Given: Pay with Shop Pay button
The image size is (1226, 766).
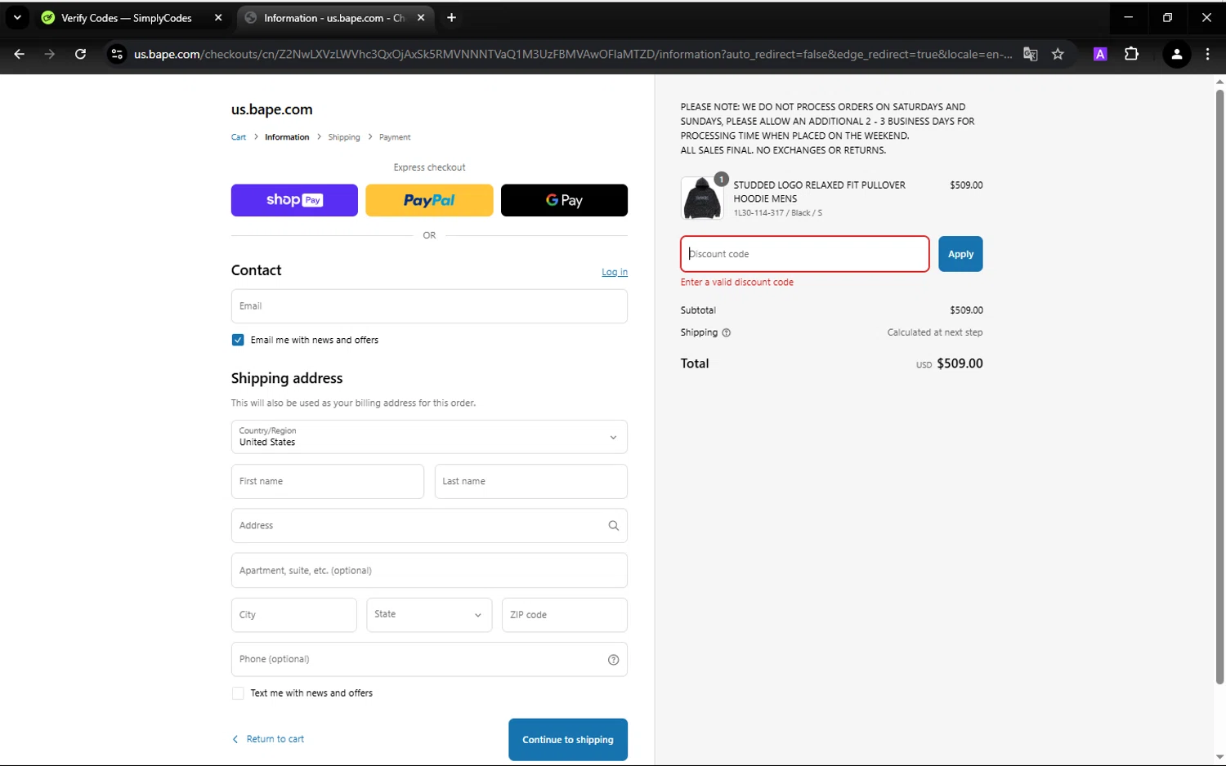Looking at the screenshot, I should (x=294, y=200).
